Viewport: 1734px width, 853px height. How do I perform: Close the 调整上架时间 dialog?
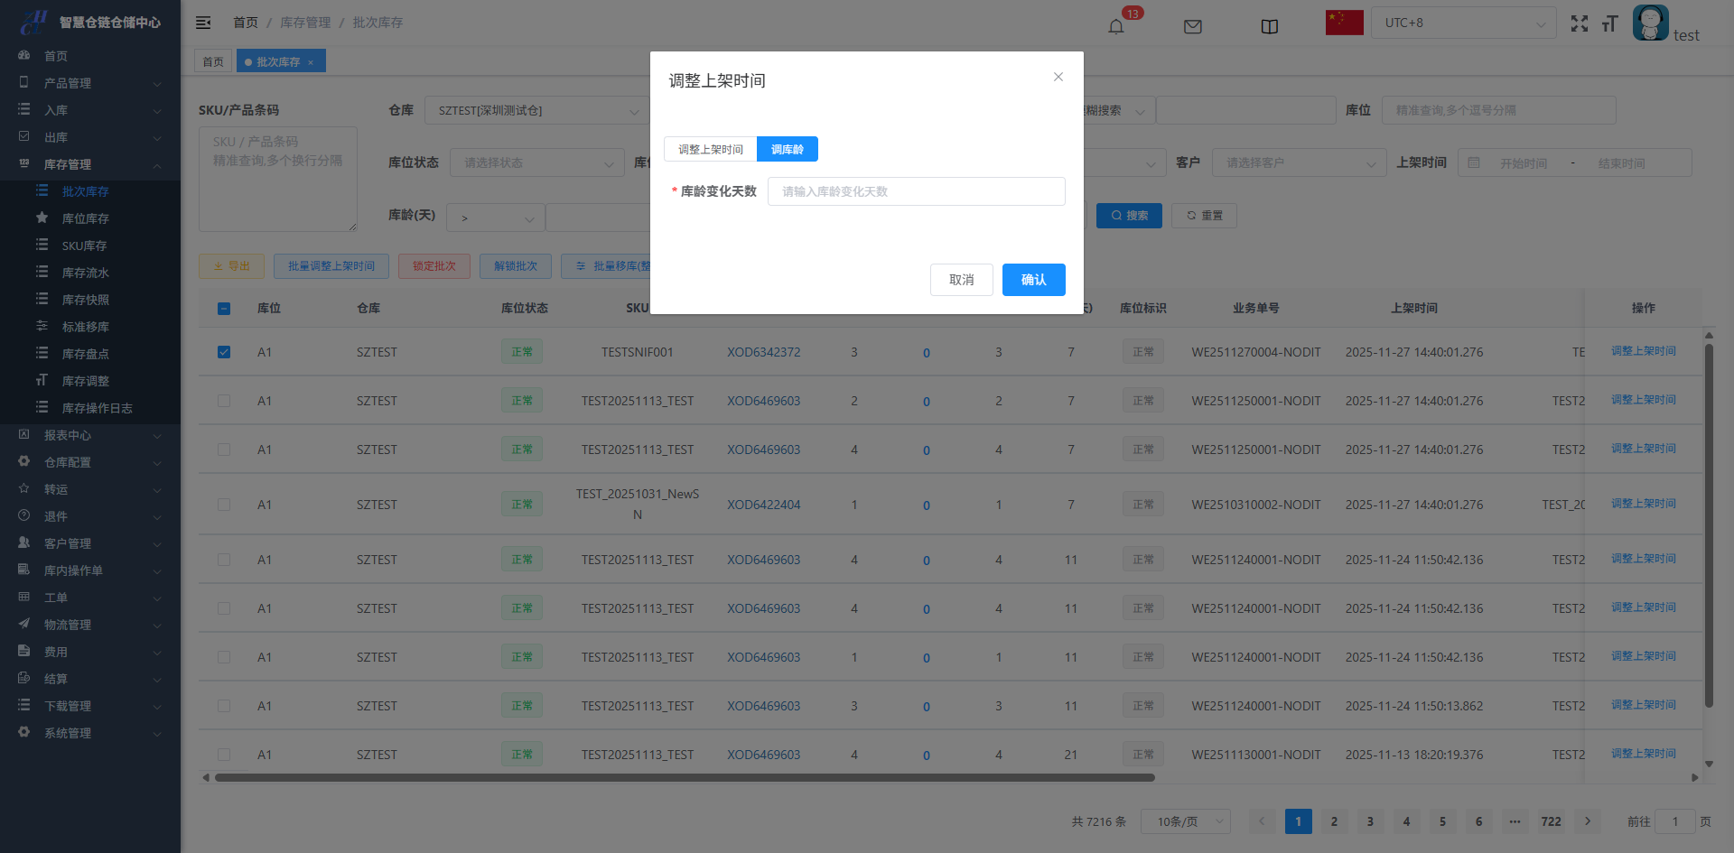tap(1058, 77)
